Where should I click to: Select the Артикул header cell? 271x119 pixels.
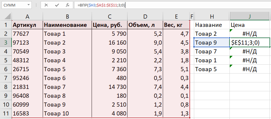pyautogui.click(x=27, y=25)
